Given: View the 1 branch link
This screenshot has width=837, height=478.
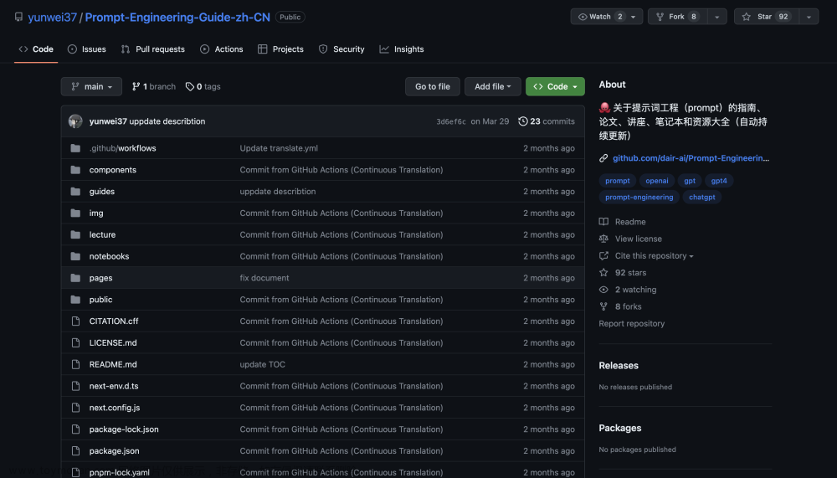Looking at the screenshot, I should [154, 86].
